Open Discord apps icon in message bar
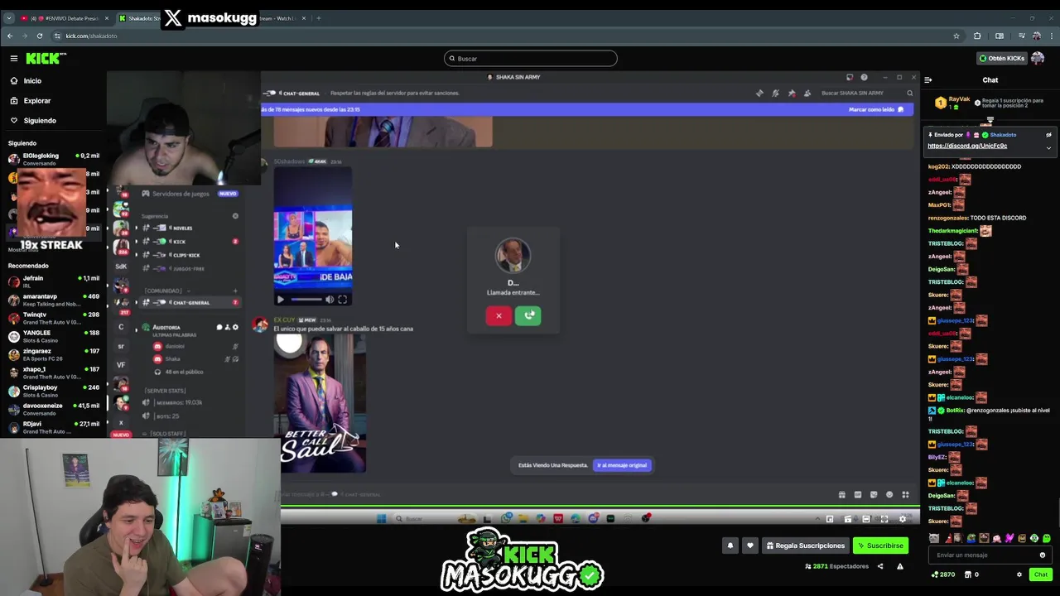Image resolution: width=1060 pixels, height=596 pixels. click(x=905, y=495)
